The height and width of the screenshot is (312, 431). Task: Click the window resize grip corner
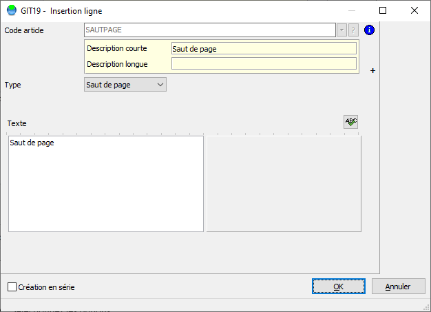pyautogui.click(x=426, y=308)
